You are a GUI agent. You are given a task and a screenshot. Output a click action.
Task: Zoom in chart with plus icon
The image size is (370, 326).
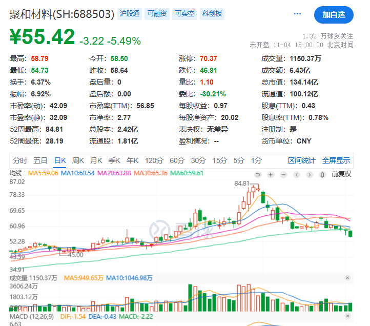point(271,175)
